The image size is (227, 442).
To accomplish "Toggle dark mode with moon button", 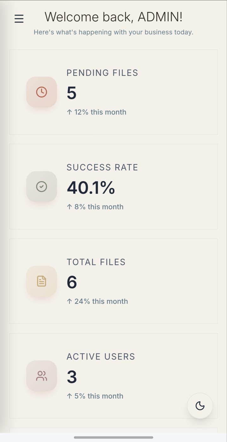I will click(200, 406).
